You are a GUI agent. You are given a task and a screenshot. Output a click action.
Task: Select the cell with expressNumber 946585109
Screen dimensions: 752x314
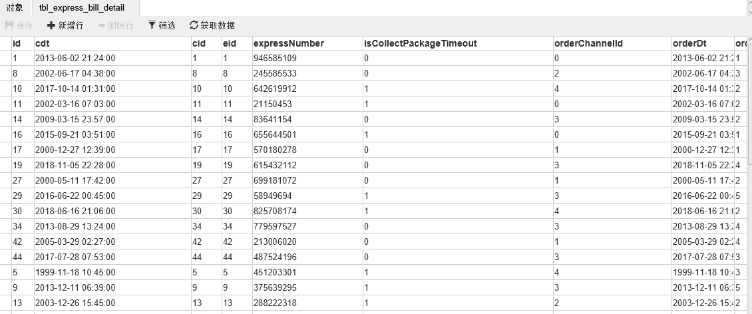(x=307, y=58)
